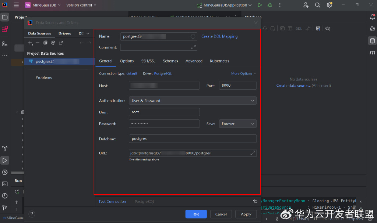Open the Save Forever dropdown
This screenshot has width=377, height=223.
pos(237,124)
